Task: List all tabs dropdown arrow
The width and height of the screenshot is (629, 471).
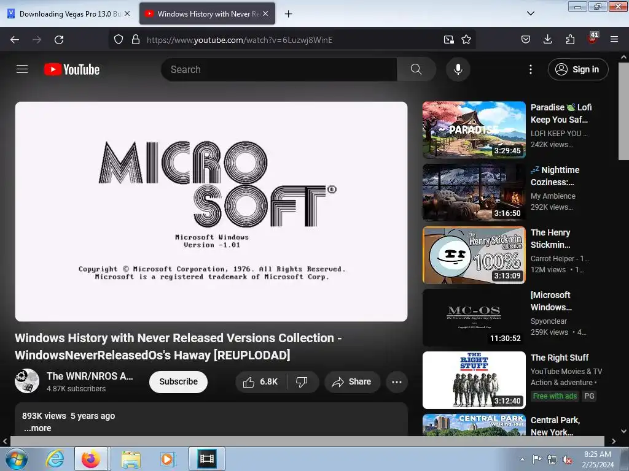Action: [x=531, y=13]
